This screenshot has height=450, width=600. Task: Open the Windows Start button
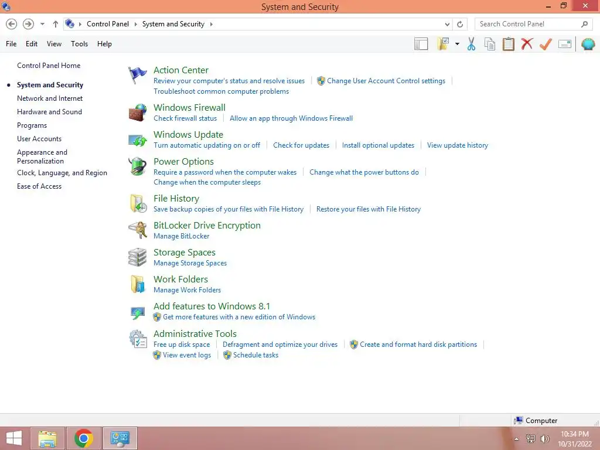pos(14,438)
